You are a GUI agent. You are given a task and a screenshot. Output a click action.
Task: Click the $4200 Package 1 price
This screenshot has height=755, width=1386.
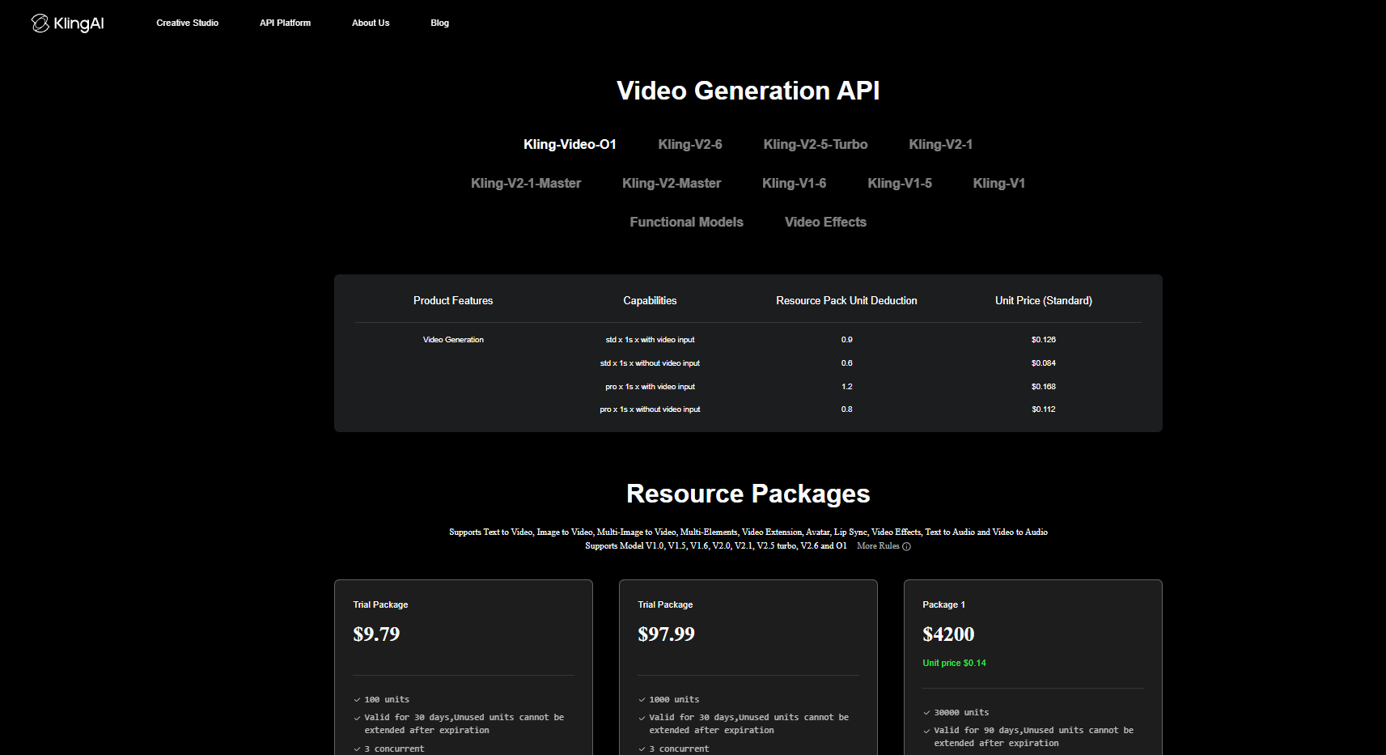[x=948, y=634]
